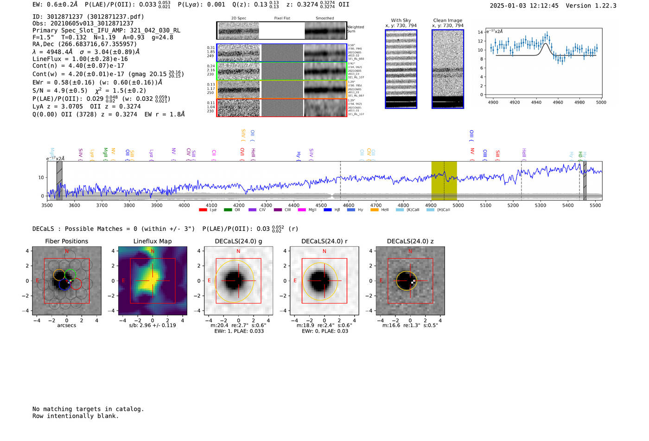Click the EWr: 1. PLAE: 0.033 caption
The height and width of the screenshot is (441, 649).
point(239,331)
